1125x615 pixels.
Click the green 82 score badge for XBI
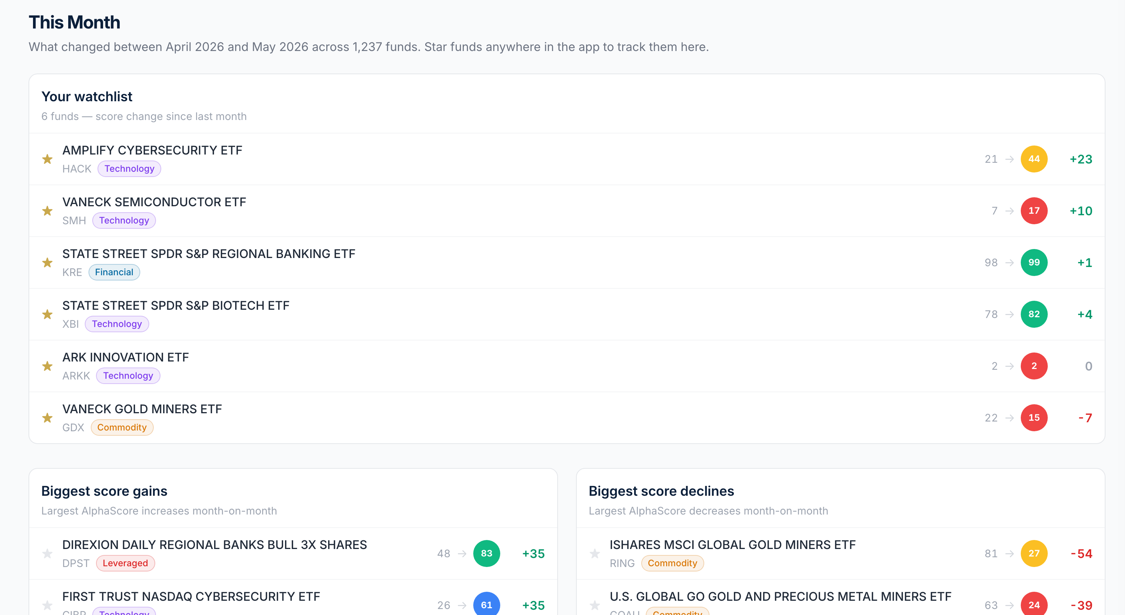[1034, 315]
